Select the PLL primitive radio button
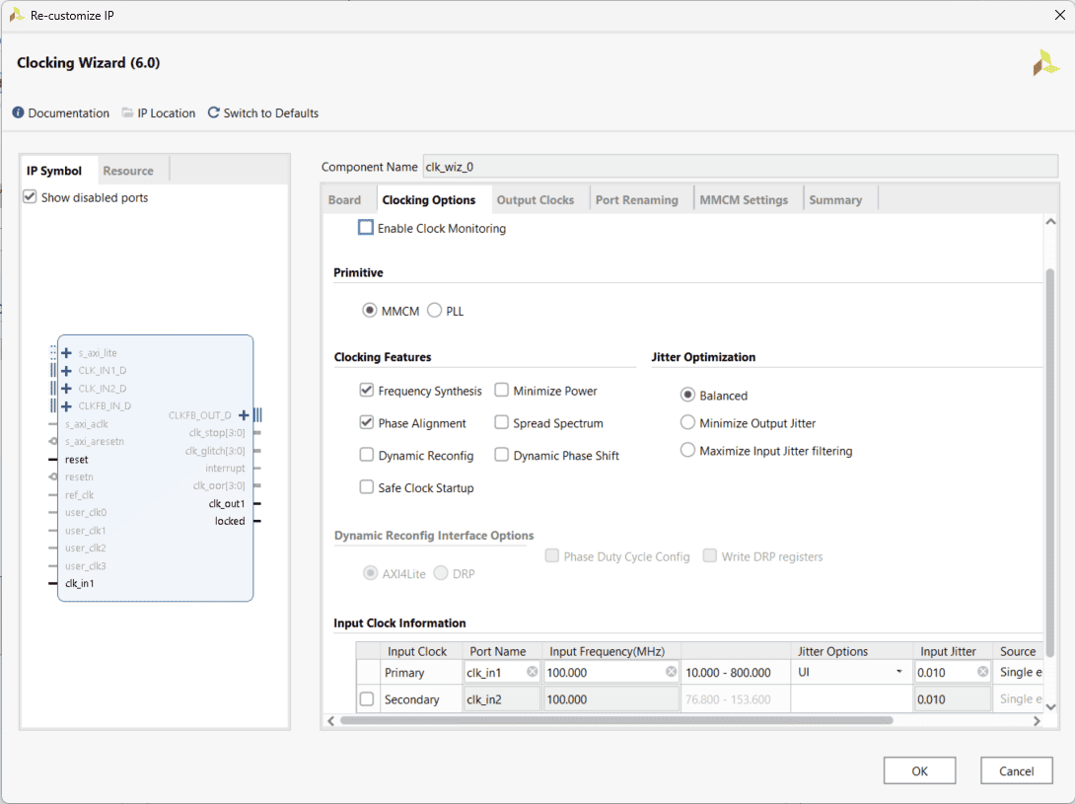The height and width of the screenshot is (804, 1075). pyautogui.click(x=434, y=311)
